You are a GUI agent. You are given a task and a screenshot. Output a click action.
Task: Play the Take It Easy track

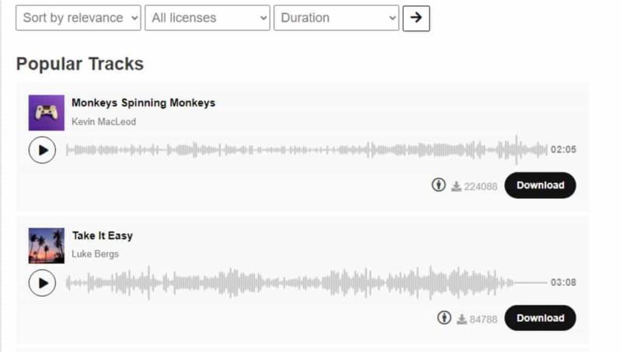(42, 283)
